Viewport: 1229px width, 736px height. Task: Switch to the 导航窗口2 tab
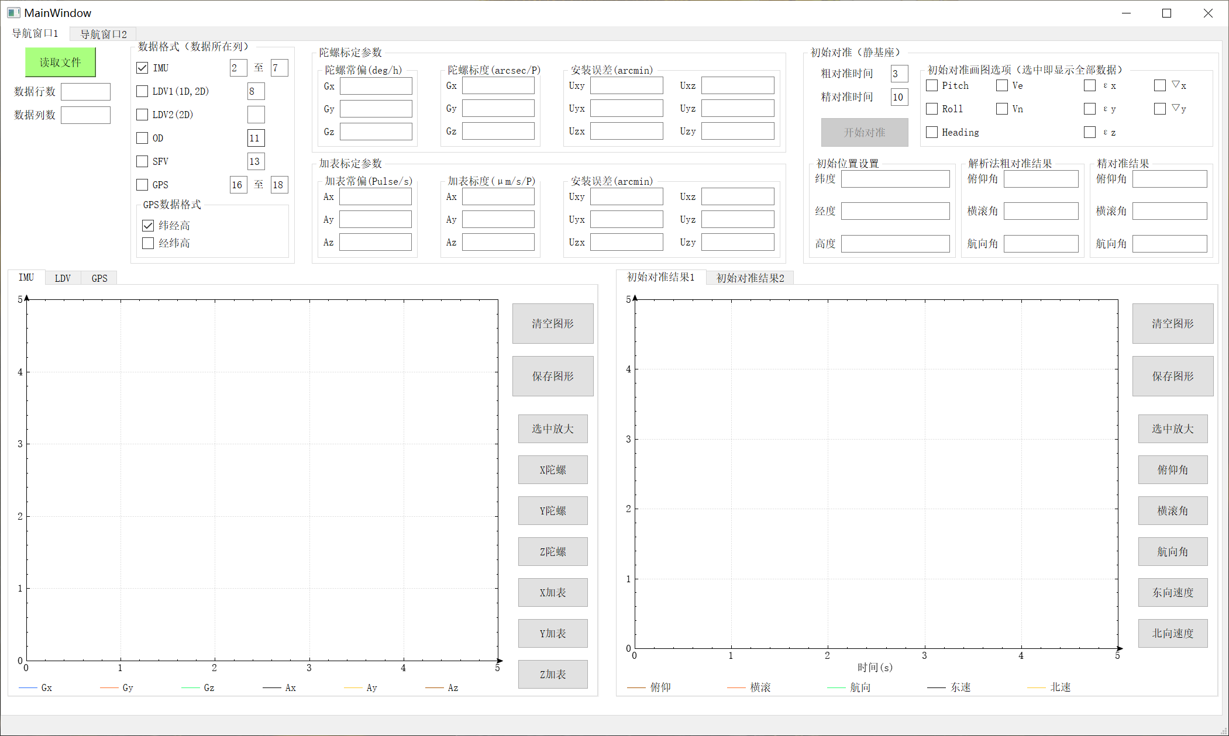pyautogui.click(x=104, y=34)
